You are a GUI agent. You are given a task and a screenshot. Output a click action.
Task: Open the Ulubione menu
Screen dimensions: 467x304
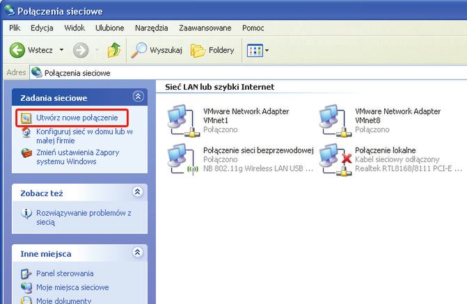coord(109,28)
